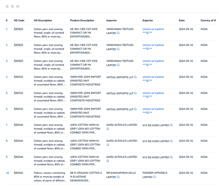Click 100% COTTON YARN IN GREY description row 7
Screen dimensions: 219x189
[x=85, y=129]
